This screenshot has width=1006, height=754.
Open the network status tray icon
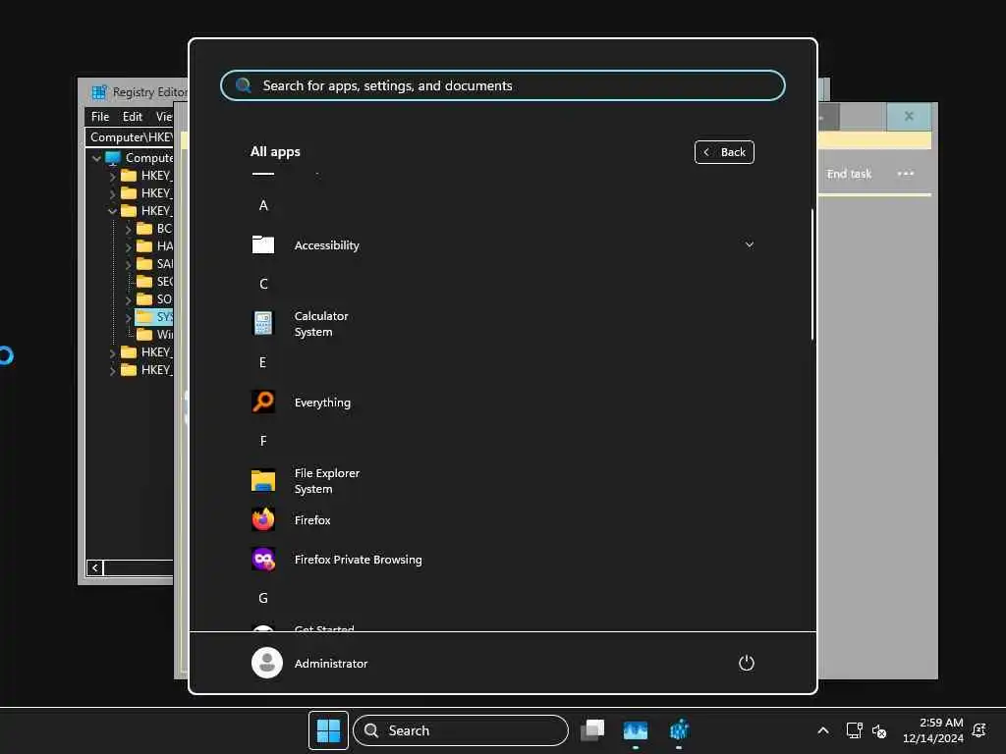(x=854, y=730)
